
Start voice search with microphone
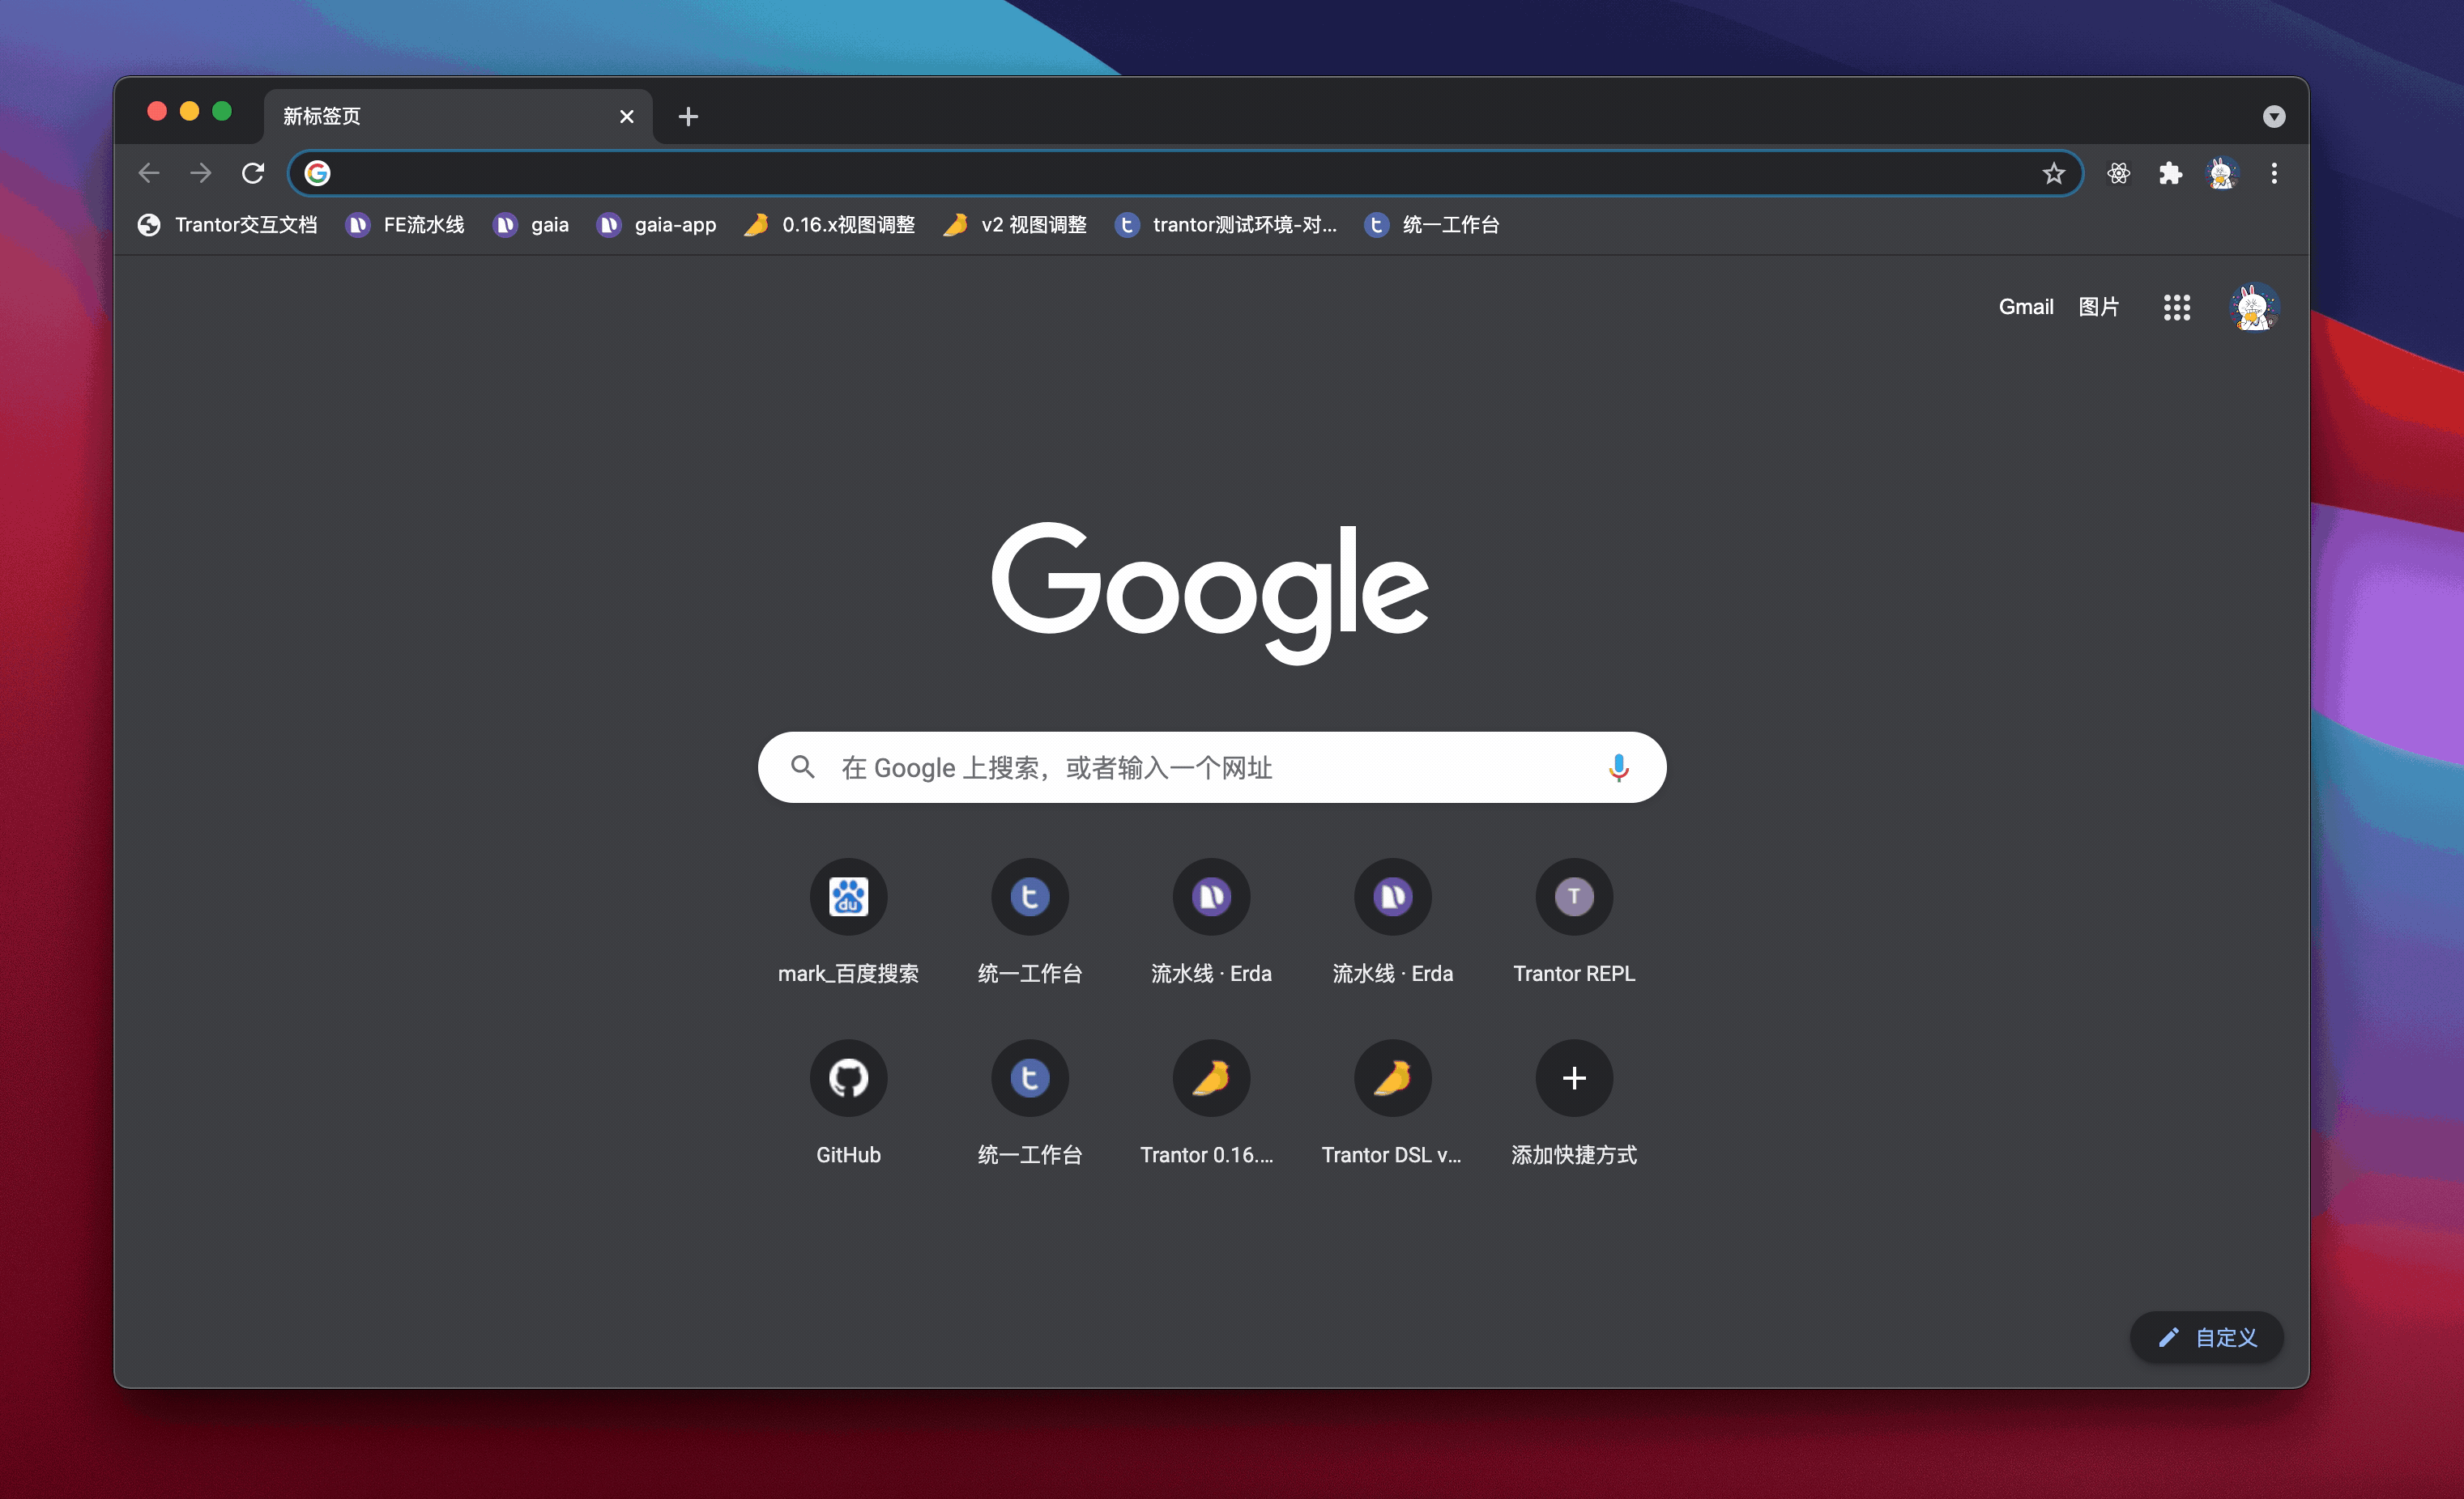tap(1618, 767)
